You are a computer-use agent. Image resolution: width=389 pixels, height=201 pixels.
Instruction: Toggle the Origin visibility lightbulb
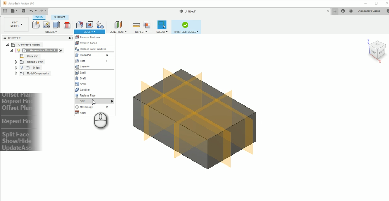22,67
